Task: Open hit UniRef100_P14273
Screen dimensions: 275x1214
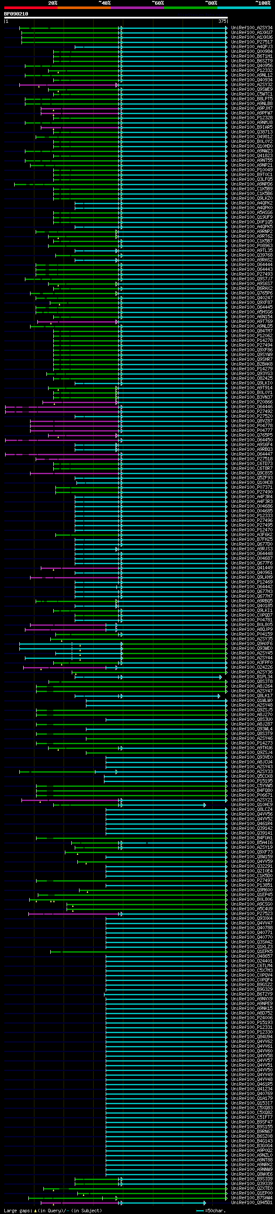Action: [252, 744]
